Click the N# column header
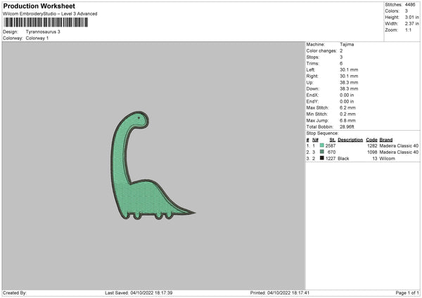Viewport: 422px width, 298px height. click(316, 139)
